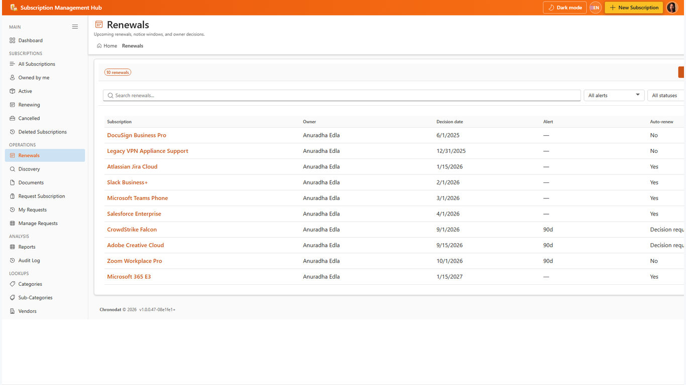686x385 pixels.
Task: Click the Documents file icon
Action: (x=13, y=182)
